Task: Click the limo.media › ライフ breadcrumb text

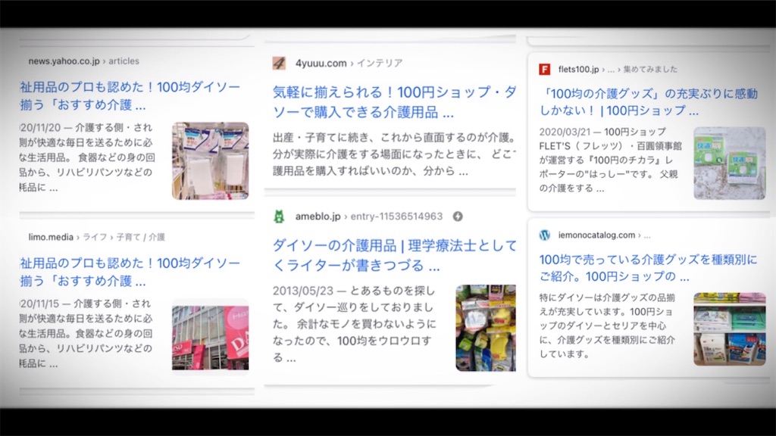Action: (x=96, y=237)
